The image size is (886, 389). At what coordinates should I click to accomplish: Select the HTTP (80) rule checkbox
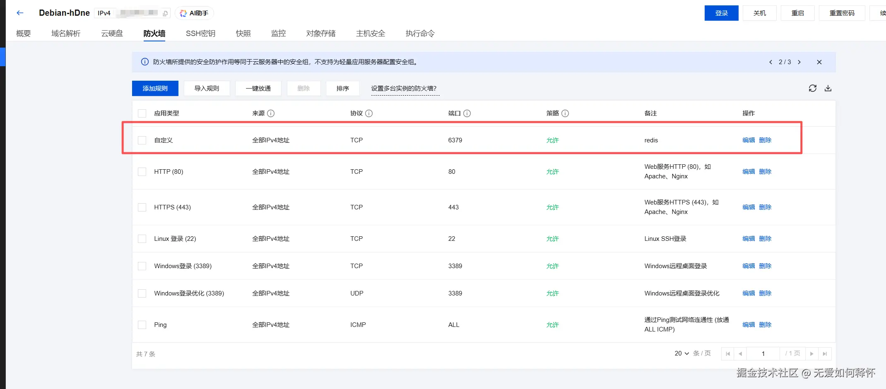coord(142,172)
